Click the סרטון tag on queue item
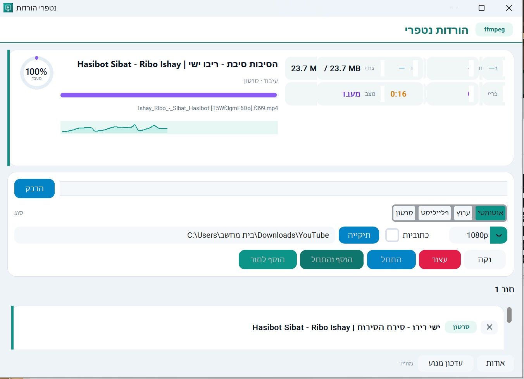The width and height of the screenshot is (524, 379). coord(461,327)
